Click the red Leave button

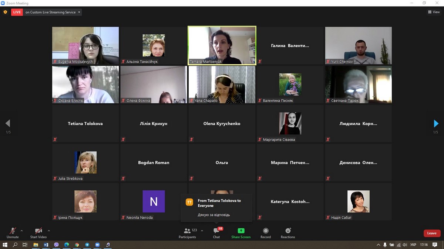(x=432, y=233)
